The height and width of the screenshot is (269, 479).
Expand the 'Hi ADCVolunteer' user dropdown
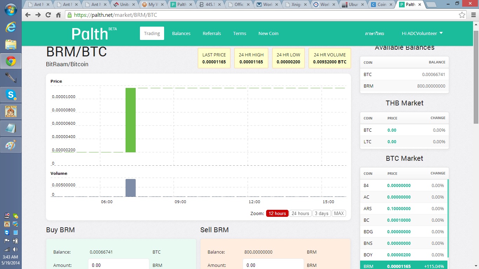[422, 33]
